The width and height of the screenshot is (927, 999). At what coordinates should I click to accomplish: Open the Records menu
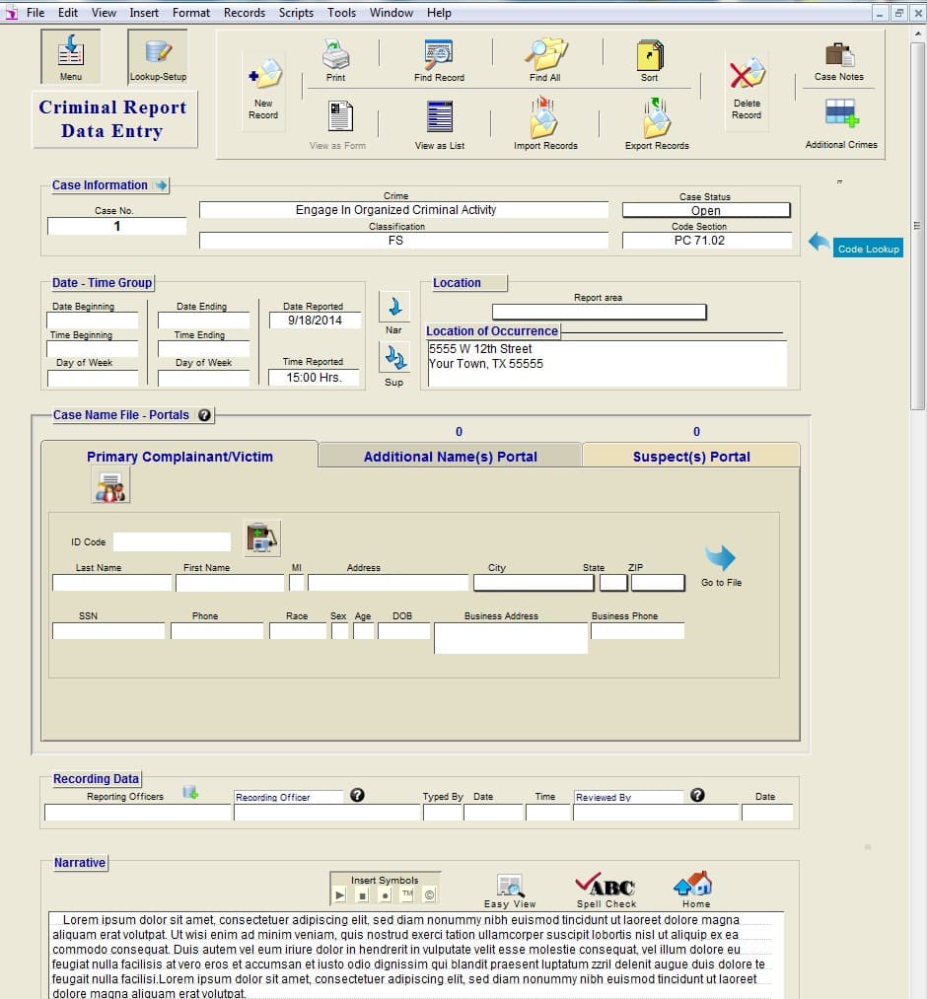(x=244, y=13)
